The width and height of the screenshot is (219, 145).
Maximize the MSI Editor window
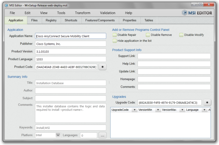(x=200, y=4)
